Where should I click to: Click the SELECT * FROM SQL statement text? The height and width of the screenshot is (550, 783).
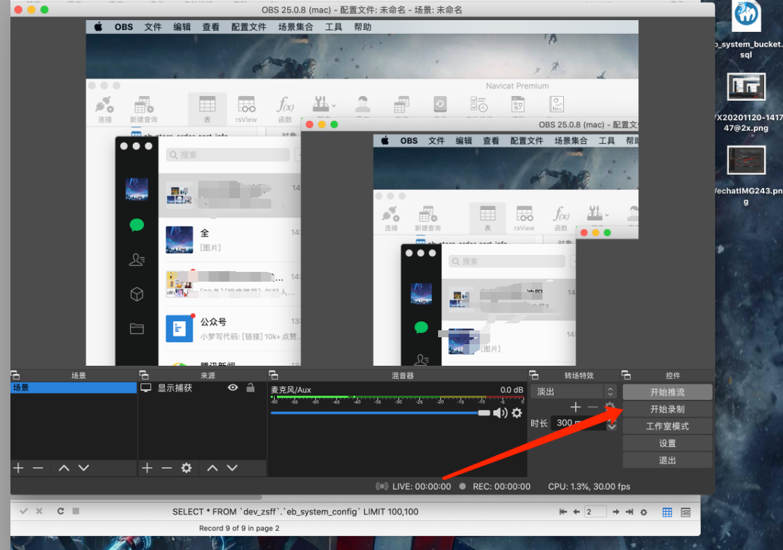click(295, 512)
